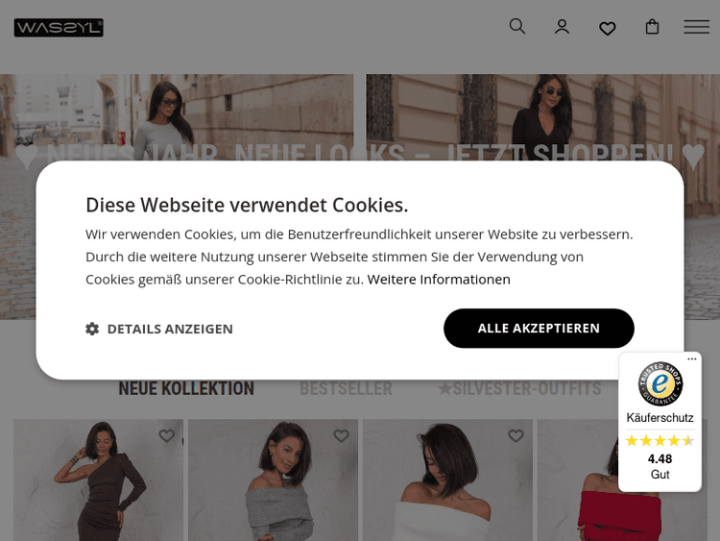Click the WASSYL logo

[59, 28]
